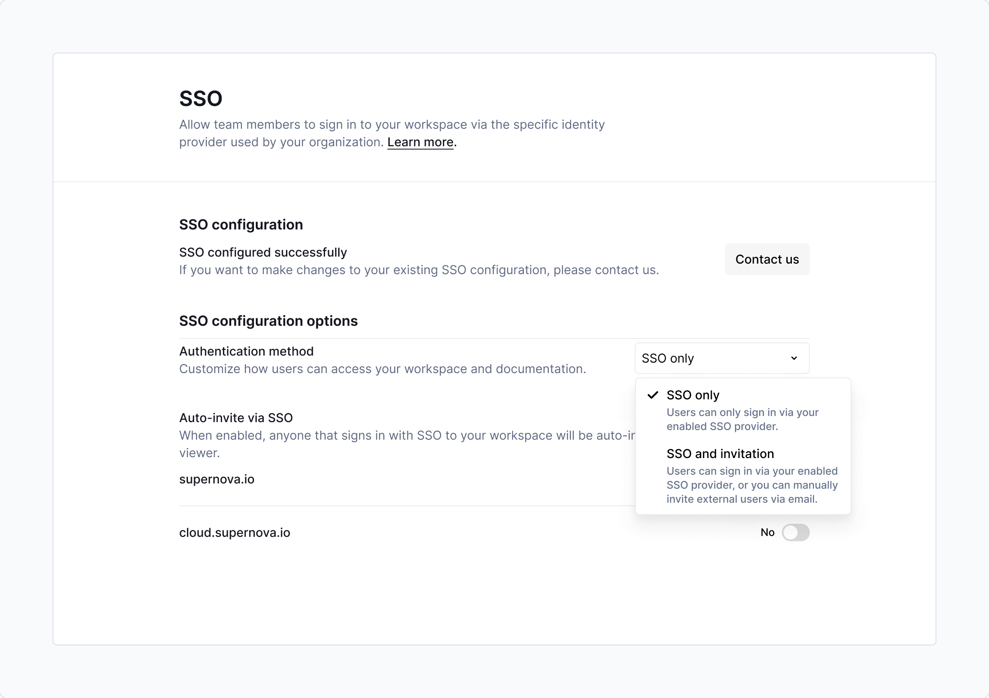Select the supernova.io domain entry
Image resolution: width=989 pixels, height=698 pixels.
pos(216,479)
